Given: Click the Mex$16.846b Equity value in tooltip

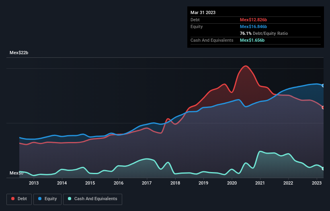Looking at the screenshot, I should [x=254, y=26].
